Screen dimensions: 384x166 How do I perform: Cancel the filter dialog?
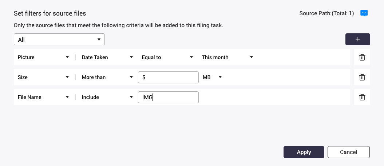[x=348, y=152]
